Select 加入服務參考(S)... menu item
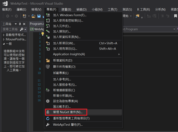 point(83,85)
